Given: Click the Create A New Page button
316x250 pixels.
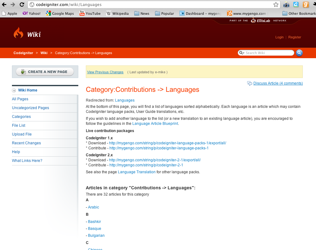Looking at the screenshot, I should 45,72.
